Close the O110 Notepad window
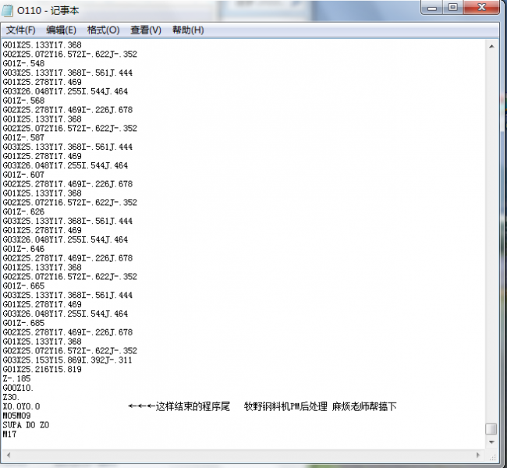 [481, 8]
